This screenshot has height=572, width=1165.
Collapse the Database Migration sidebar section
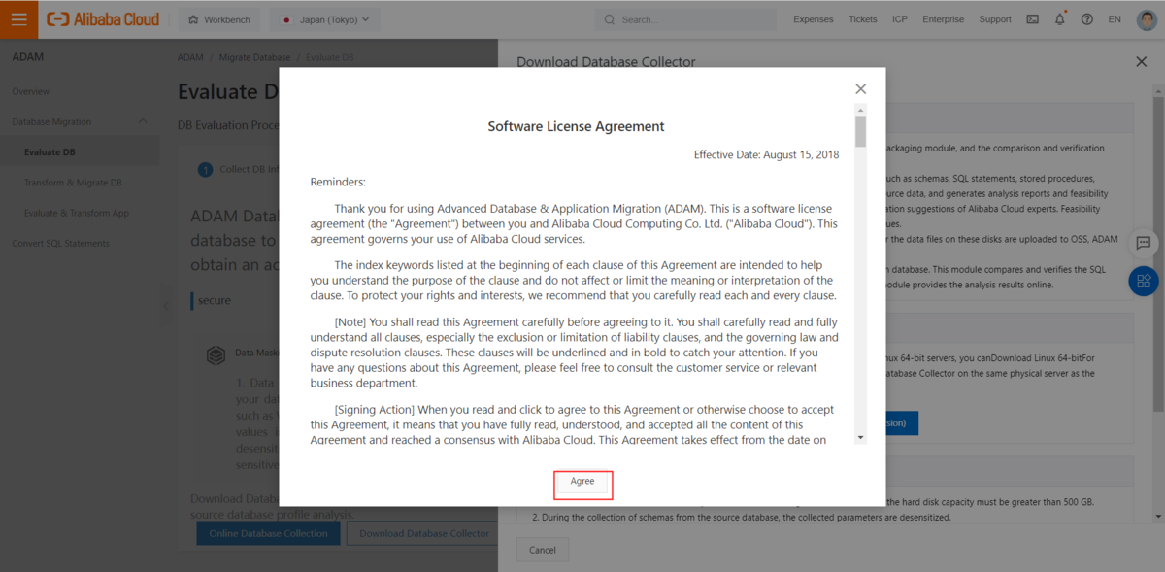point(143,121)
